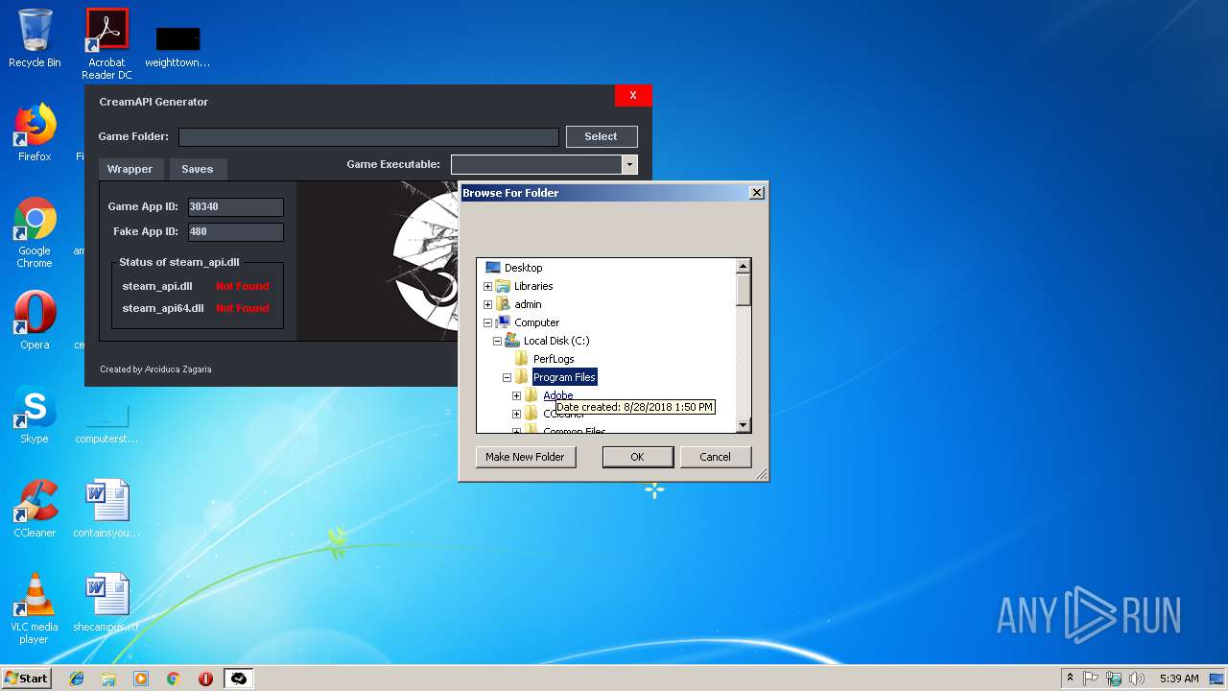Launch Google Chrome desktop shortcut
This screenshot has height=691, width=1228.
35,232
